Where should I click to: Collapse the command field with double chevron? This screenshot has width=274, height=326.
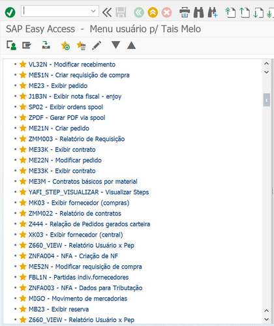coord(107,12)
